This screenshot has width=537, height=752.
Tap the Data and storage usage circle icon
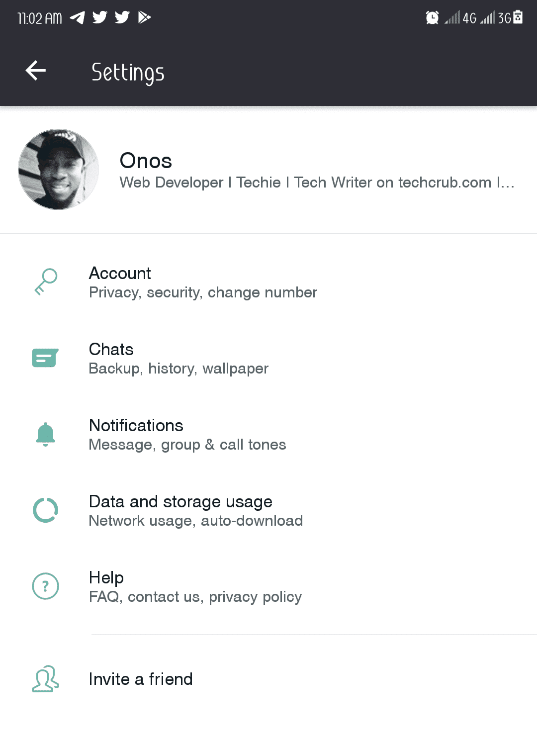[45, 510]
